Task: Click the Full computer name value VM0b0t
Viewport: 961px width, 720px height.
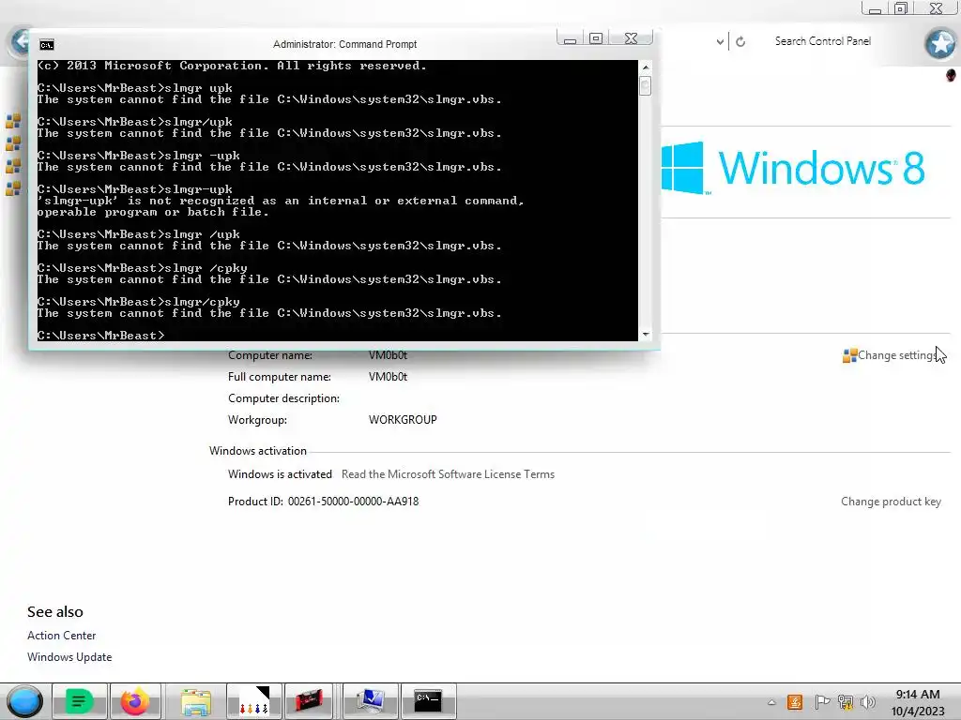Action: tap(388, 377)
